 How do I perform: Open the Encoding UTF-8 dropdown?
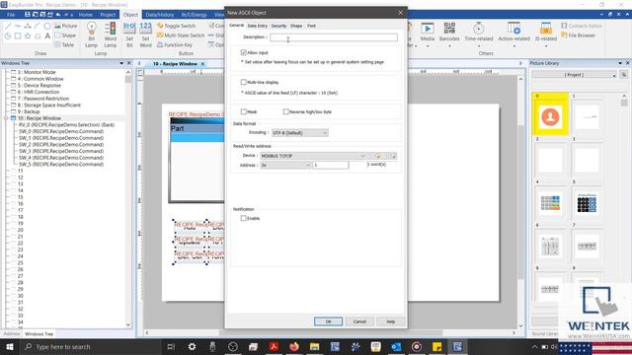(299, 133)
